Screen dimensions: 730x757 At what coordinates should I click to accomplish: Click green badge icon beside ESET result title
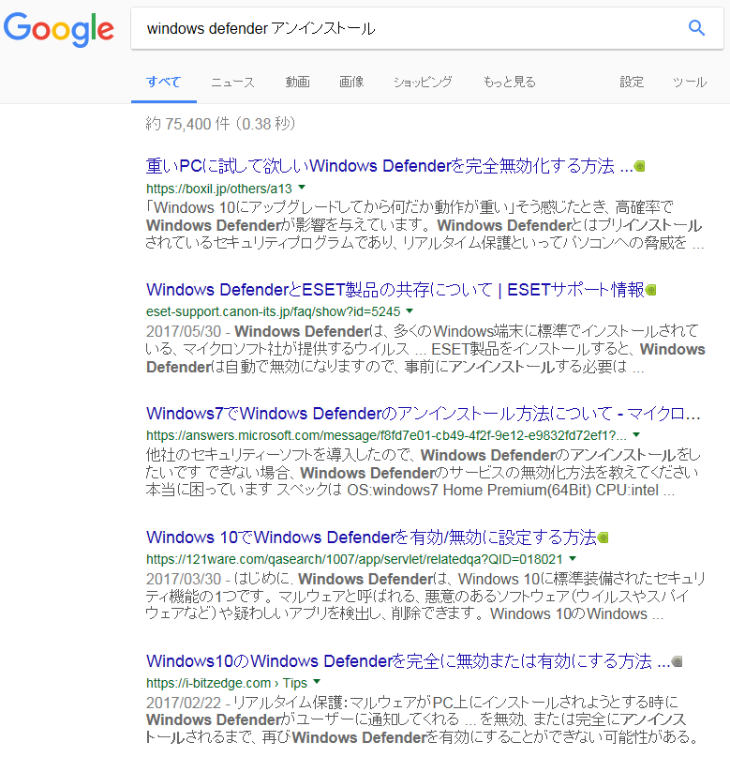click(651, 290)
